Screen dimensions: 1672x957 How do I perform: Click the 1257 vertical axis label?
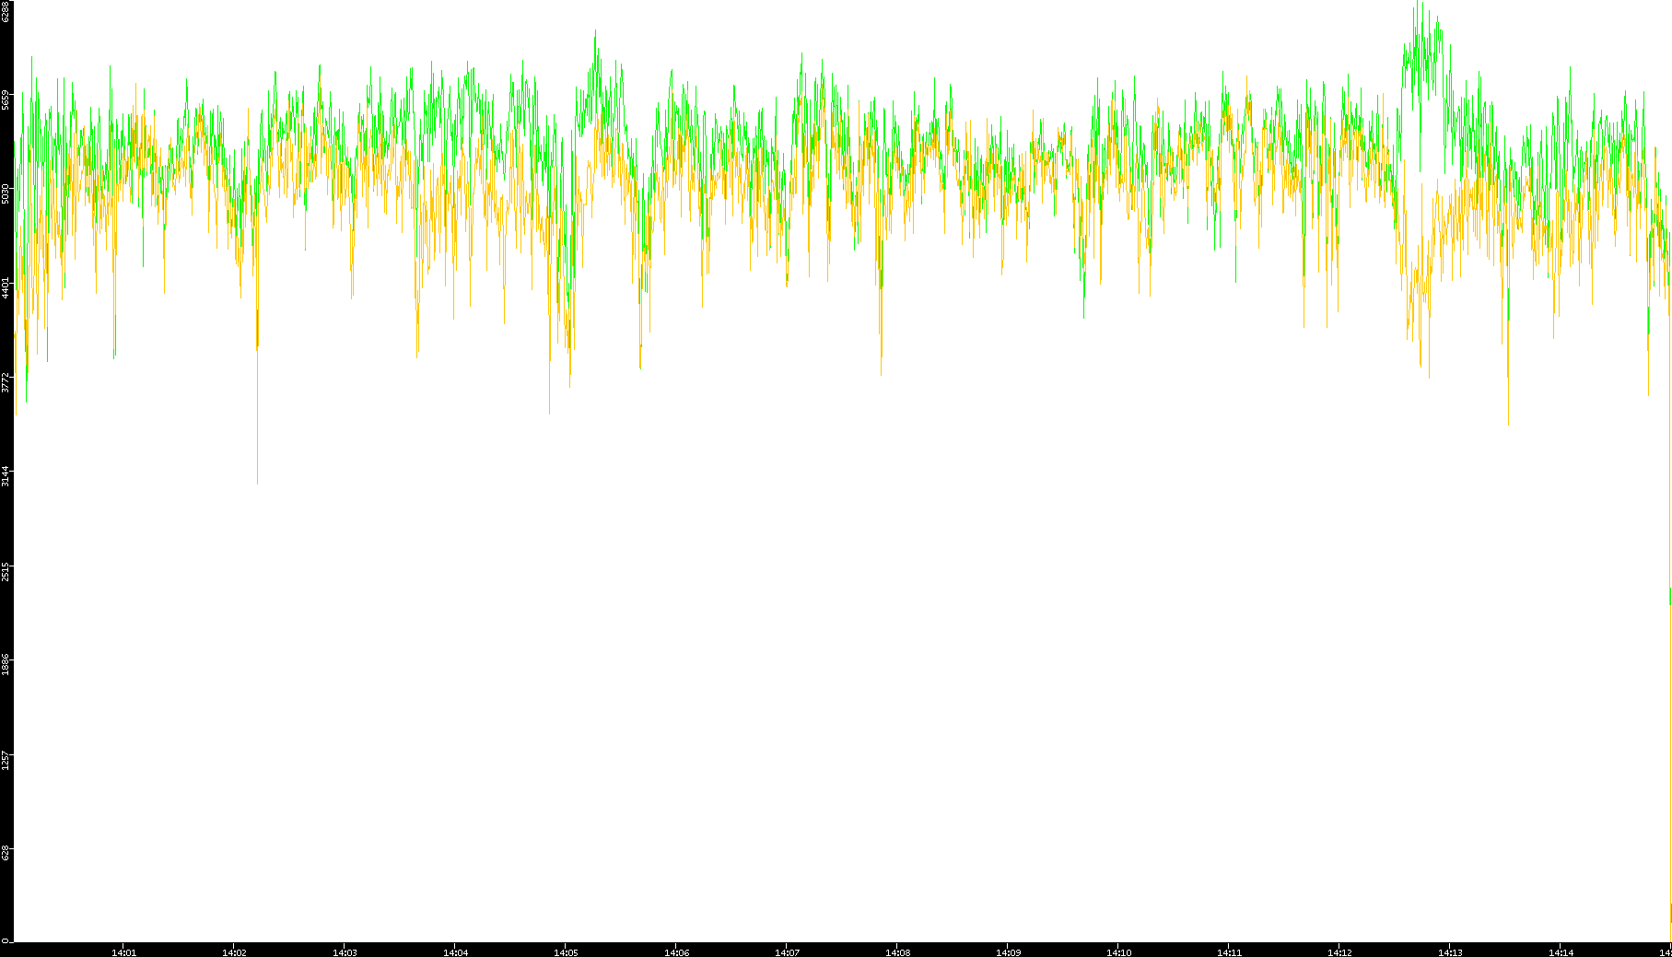[6, 760]
